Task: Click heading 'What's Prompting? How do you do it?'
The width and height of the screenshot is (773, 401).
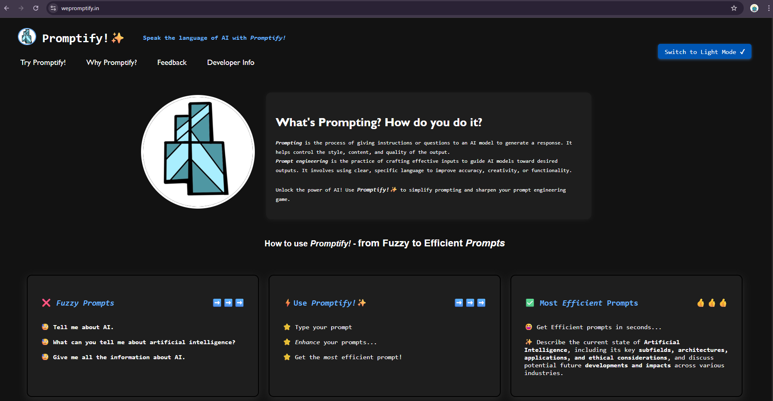Action: click(x=379, y=122)
